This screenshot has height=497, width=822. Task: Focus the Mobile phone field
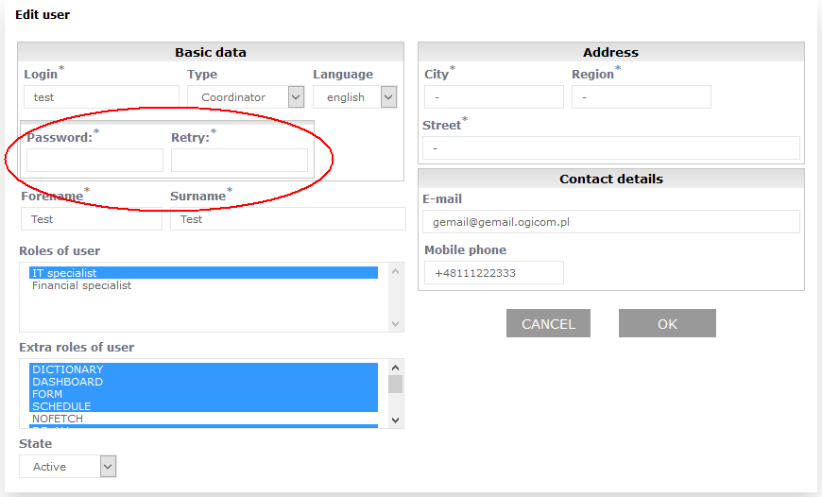[493, 273]
